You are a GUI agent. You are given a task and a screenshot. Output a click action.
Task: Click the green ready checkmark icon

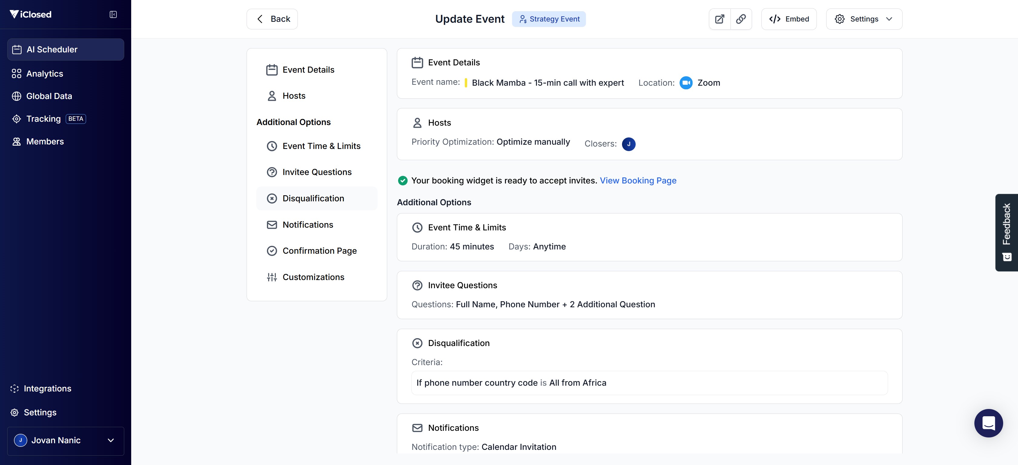click(402, 181)
